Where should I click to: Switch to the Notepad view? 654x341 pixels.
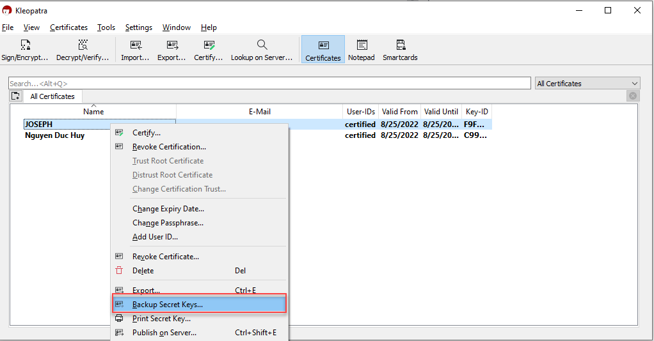[x=362, y=50]
